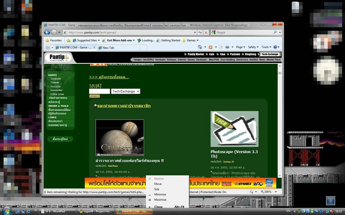The height and width of the screenshot is (215, 345).
Task: Click the Windows Start orb
Action: 7,211
